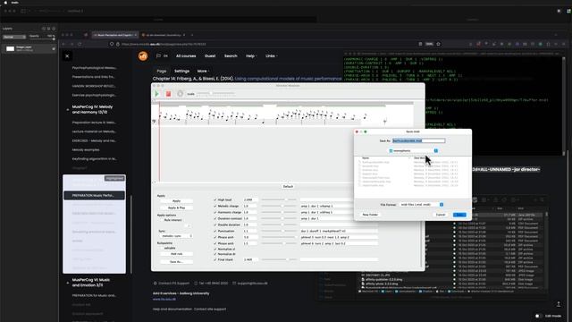Open the layer blend mode dropdown in Layers panel

(14, 37)
